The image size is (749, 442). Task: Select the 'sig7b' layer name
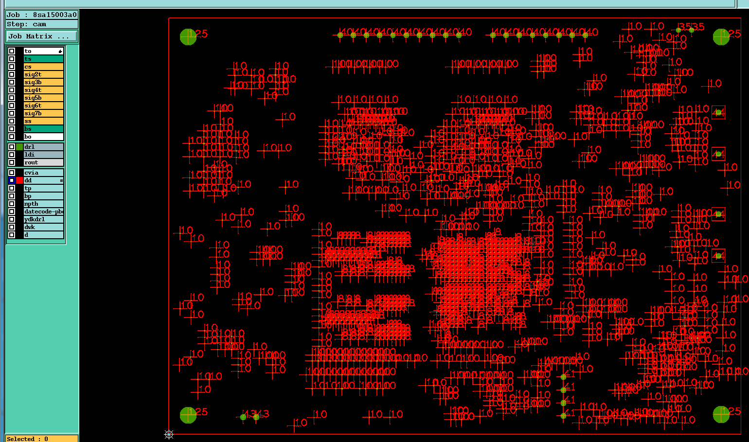coord(44,113)
